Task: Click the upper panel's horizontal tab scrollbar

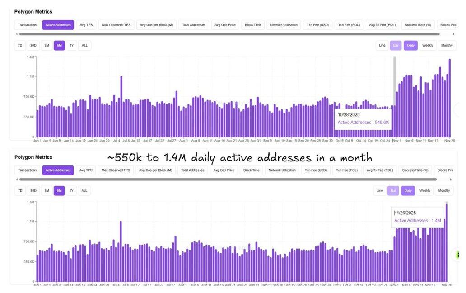Action: [x=226, y=34]
